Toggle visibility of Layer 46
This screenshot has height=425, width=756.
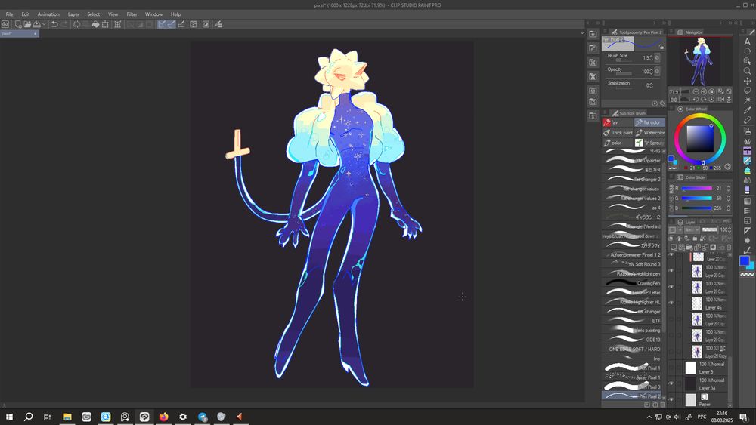(x=671, y=303)
